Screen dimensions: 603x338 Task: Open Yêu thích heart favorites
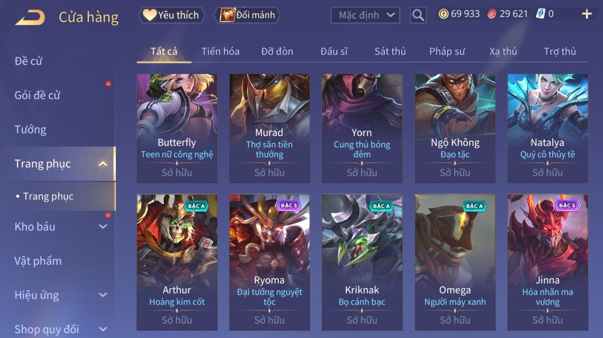[172, 15]
